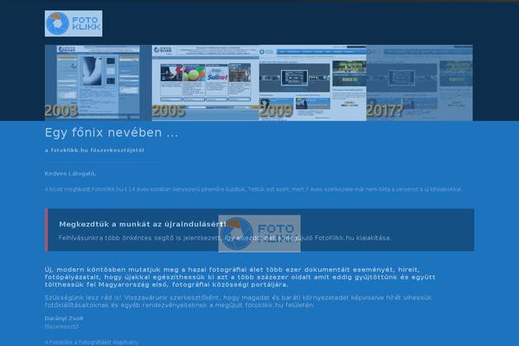The width and height of the screenshot is (519, 346).
Task: Open the 2005 website version thumbnail
Action: coord(206,83)
